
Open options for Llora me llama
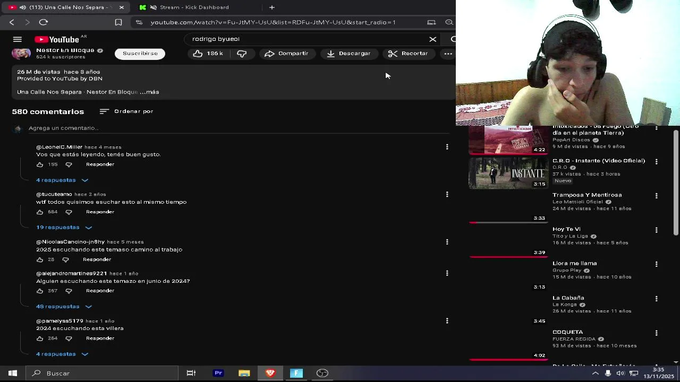656,264
